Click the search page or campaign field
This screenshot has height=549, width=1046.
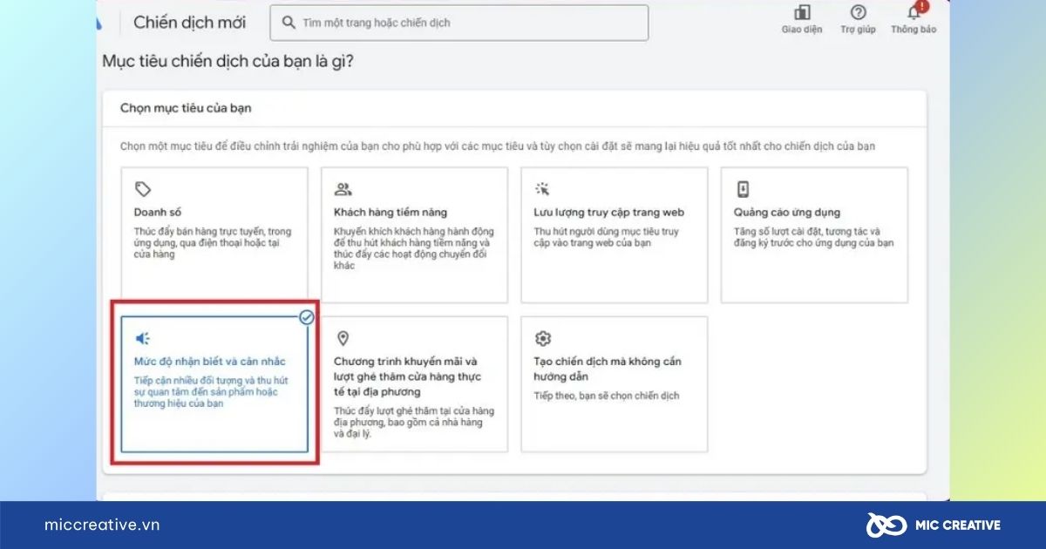pos(471,23)
